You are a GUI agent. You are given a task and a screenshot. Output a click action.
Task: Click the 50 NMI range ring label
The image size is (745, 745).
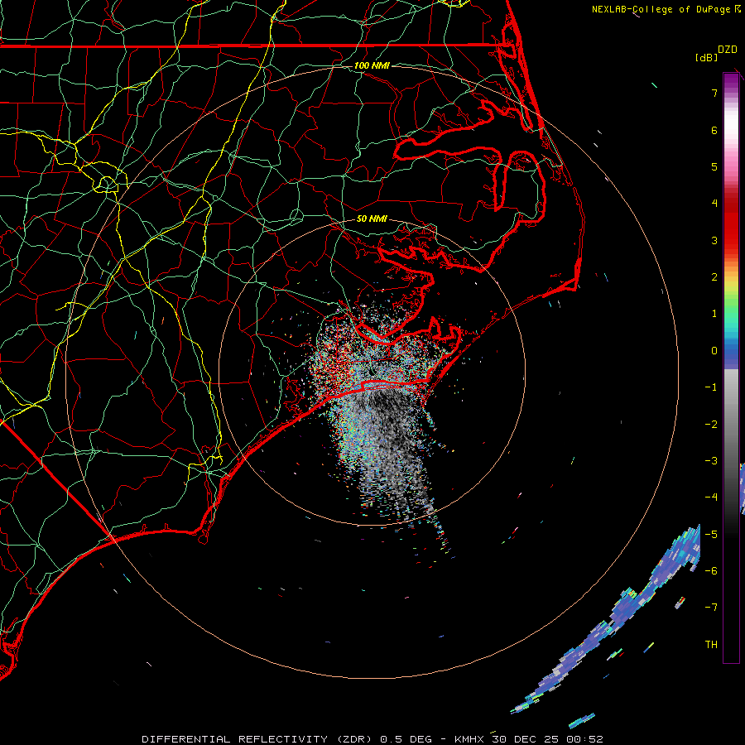[x=372, y=219]
